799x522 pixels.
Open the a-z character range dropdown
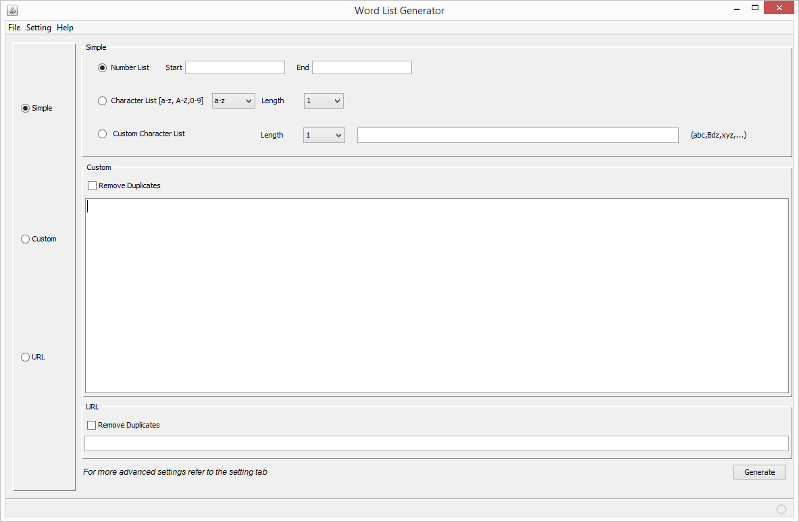pos(233,100)
